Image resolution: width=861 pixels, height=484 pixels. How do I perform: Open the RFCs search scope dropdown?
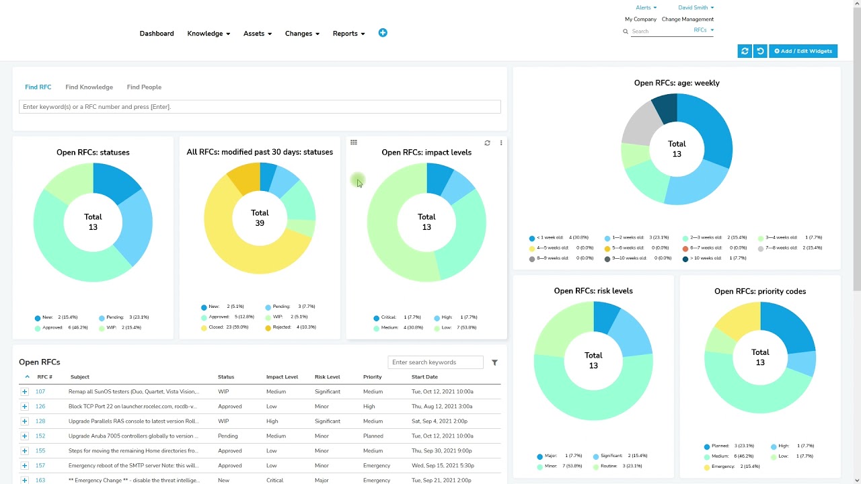(704, 30)
